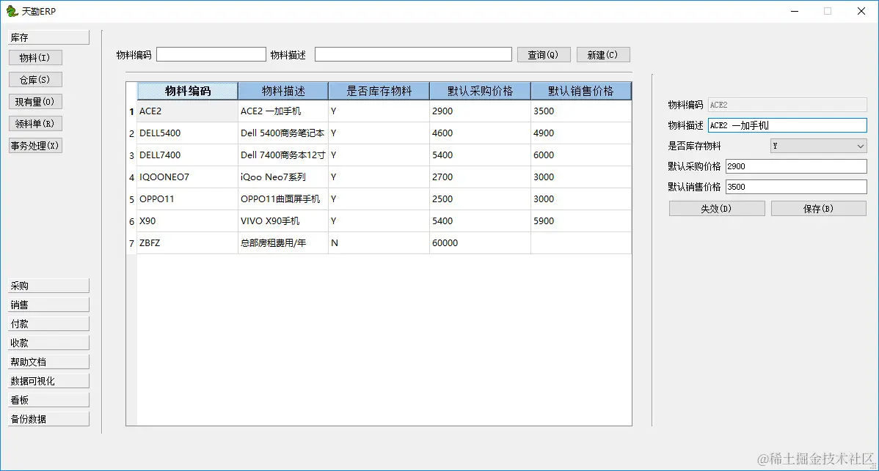The width and height of the screenshot is (879, 471).
Task: Open the 物料(I) materials module
Action: [x=34, y=57]
